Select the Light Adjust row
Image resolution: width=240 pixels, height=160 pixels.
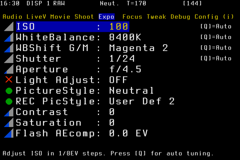pos(72,80)
